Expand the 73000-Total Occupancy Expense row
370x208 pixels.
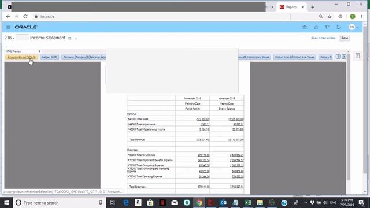coord(128,165)
